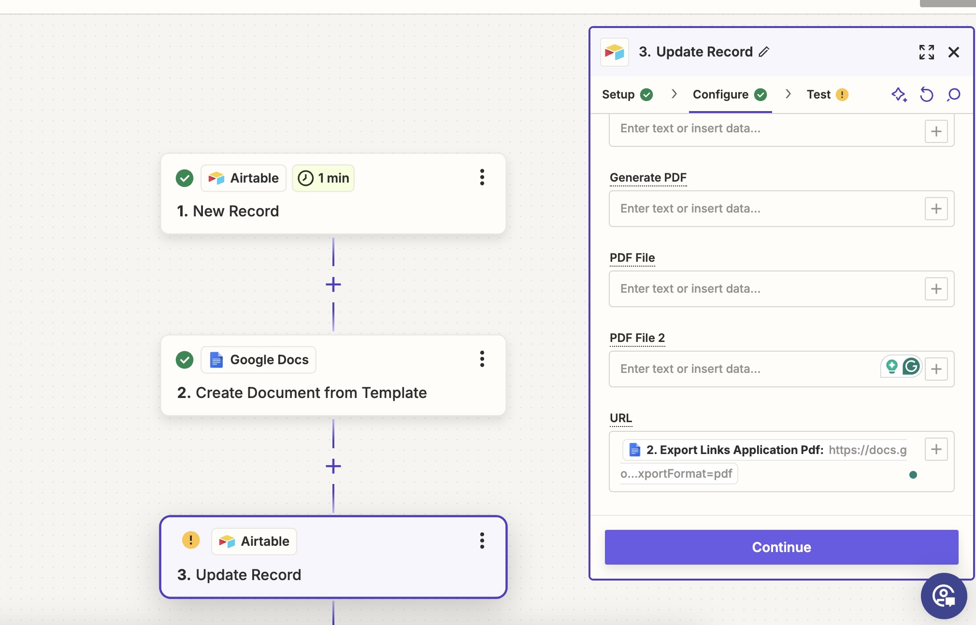
Task: Close the Update Record panel
Action: [953, 52]
